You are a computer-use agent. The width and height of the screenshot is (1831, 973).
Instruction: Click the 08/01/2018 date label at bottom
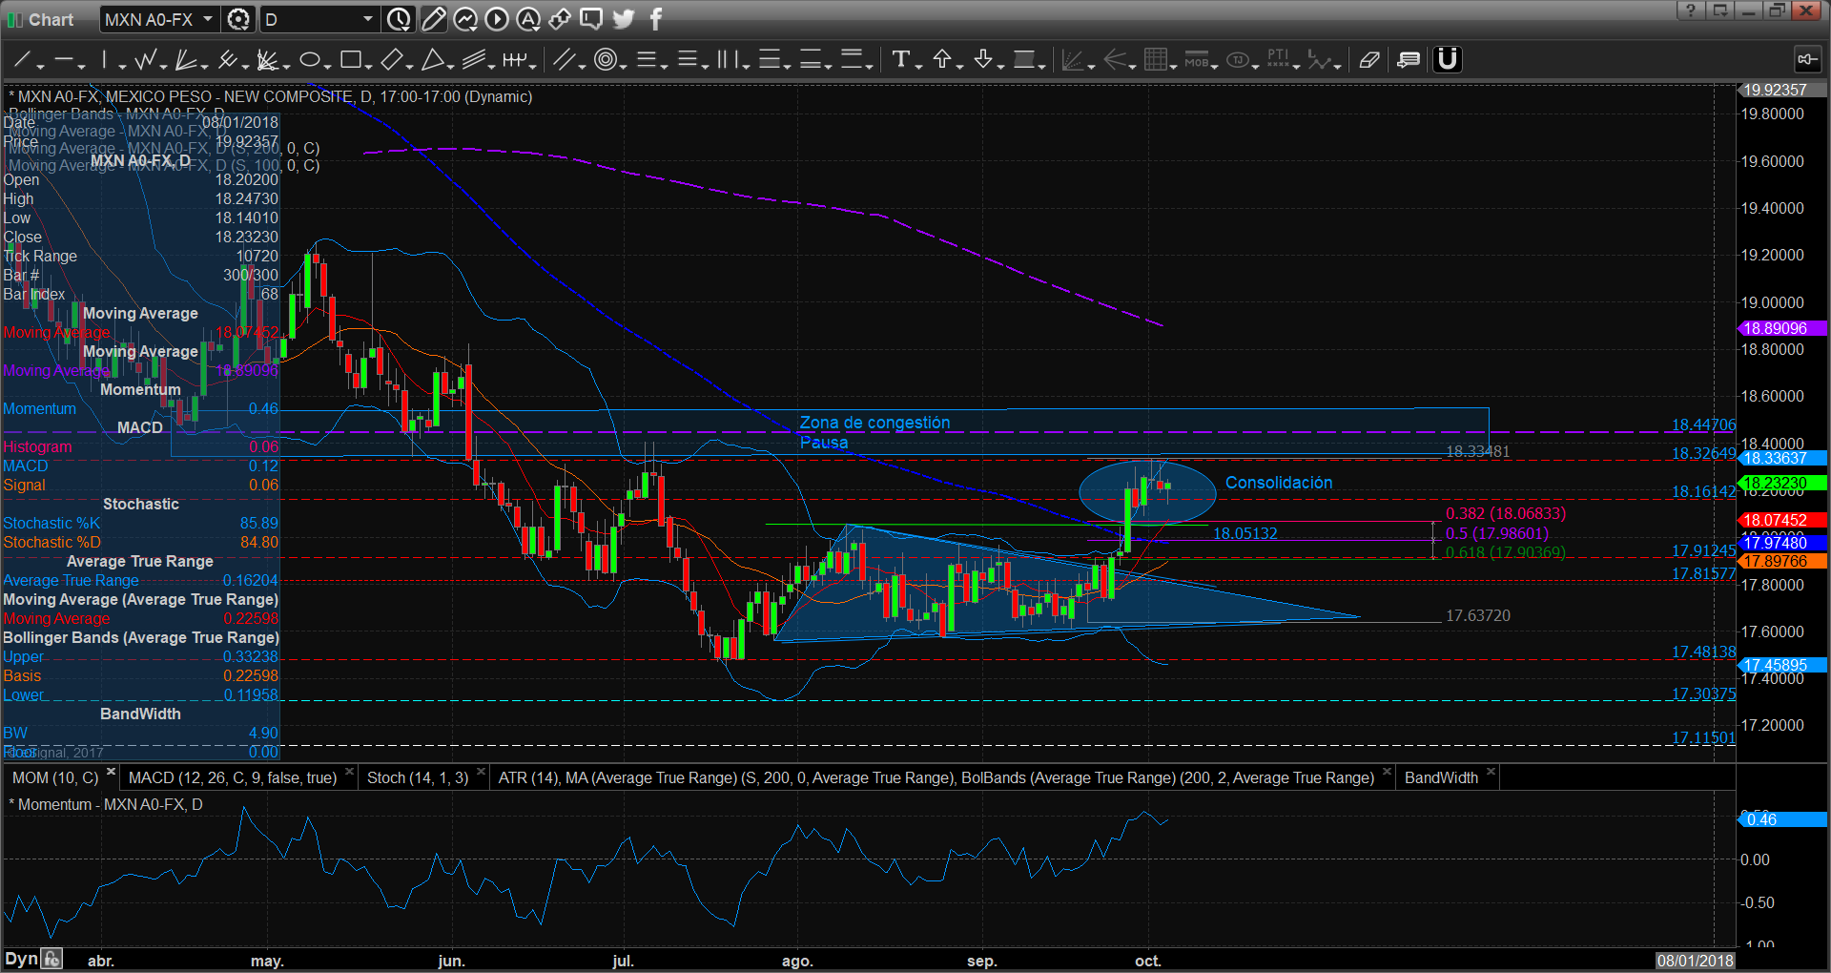click(1695, 961)
